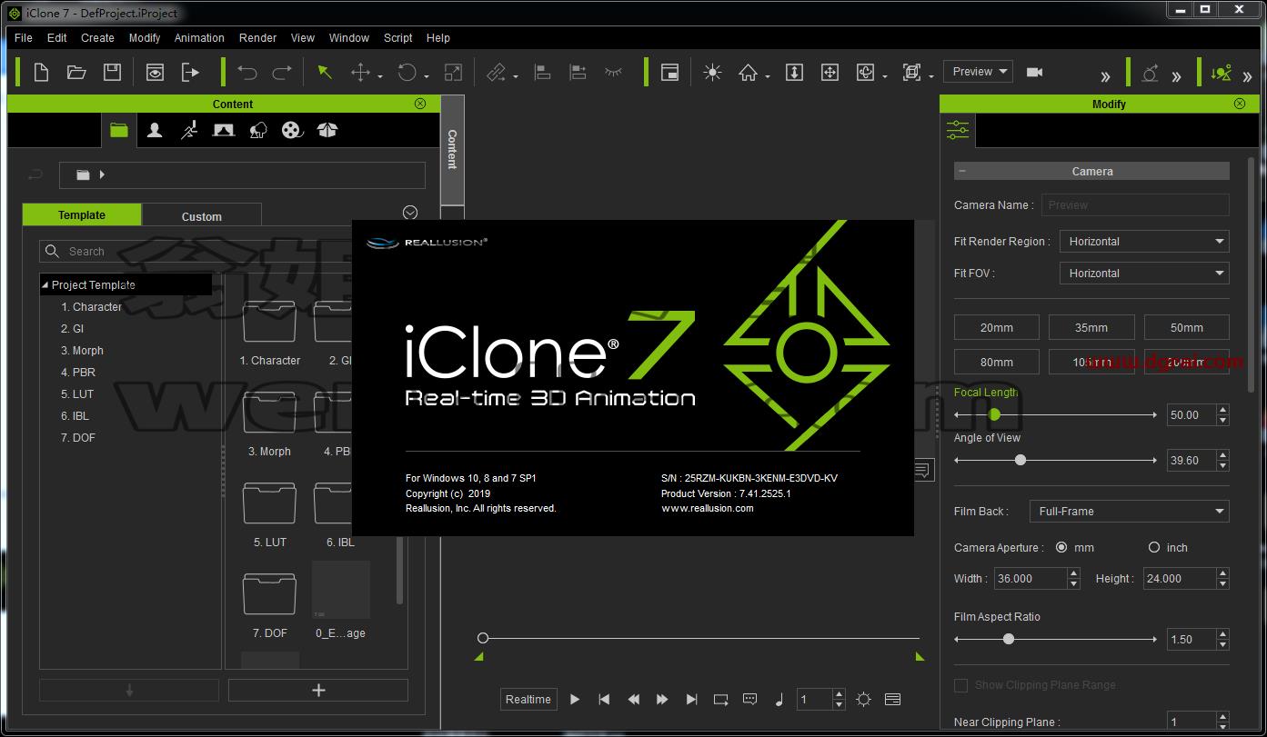Jump to the end frame button
Screen dimensions: 1267x737
click(x=691, y=700)
